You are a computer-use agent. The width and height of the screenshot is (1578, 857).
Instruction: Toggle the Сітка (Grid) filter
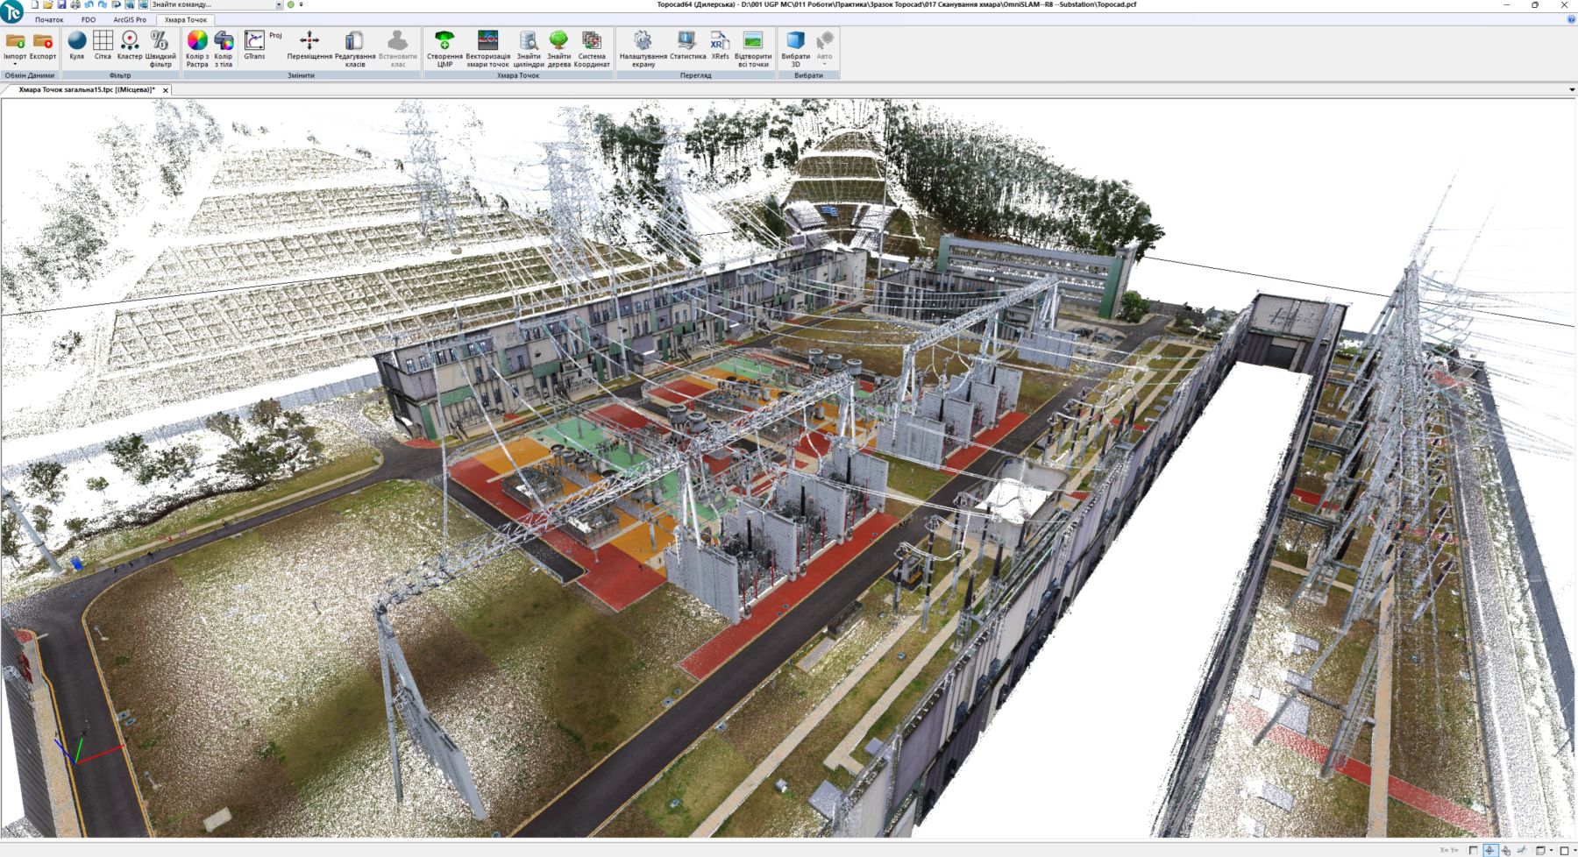[x=103, y=42]
